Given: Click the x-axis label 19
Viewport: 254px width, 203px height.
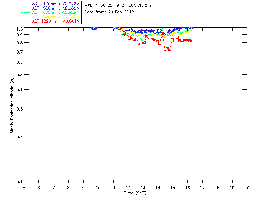Looking at the screenshot, I should 232,188.
